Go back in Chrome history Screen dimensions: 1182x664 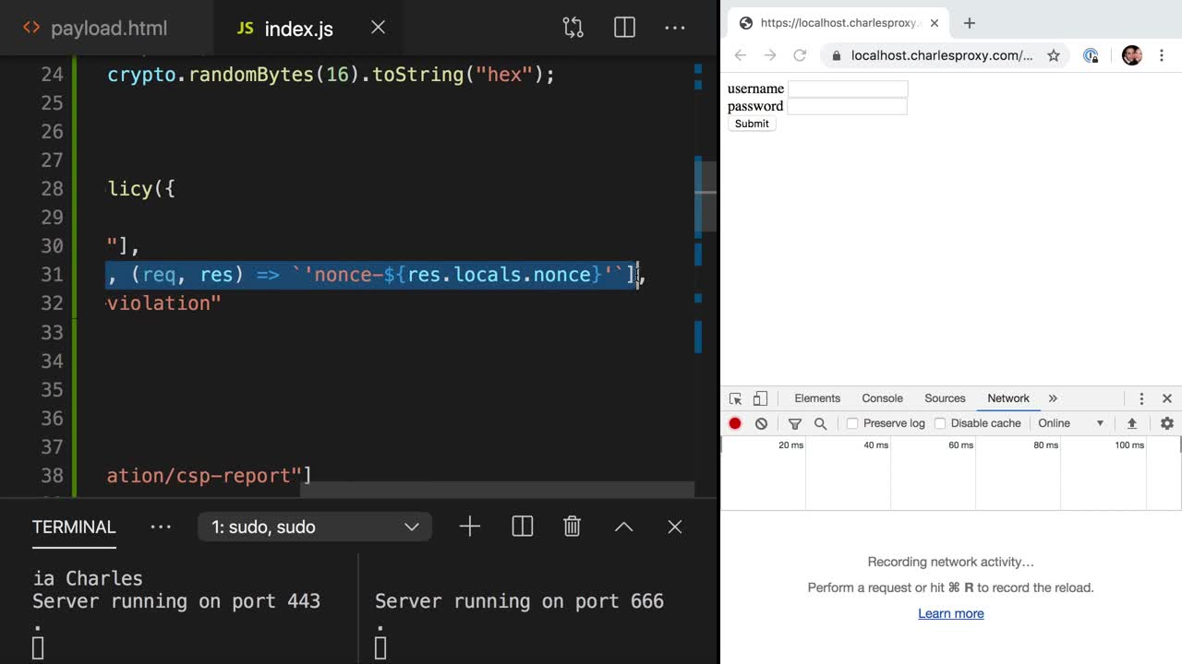click(741, 55)
